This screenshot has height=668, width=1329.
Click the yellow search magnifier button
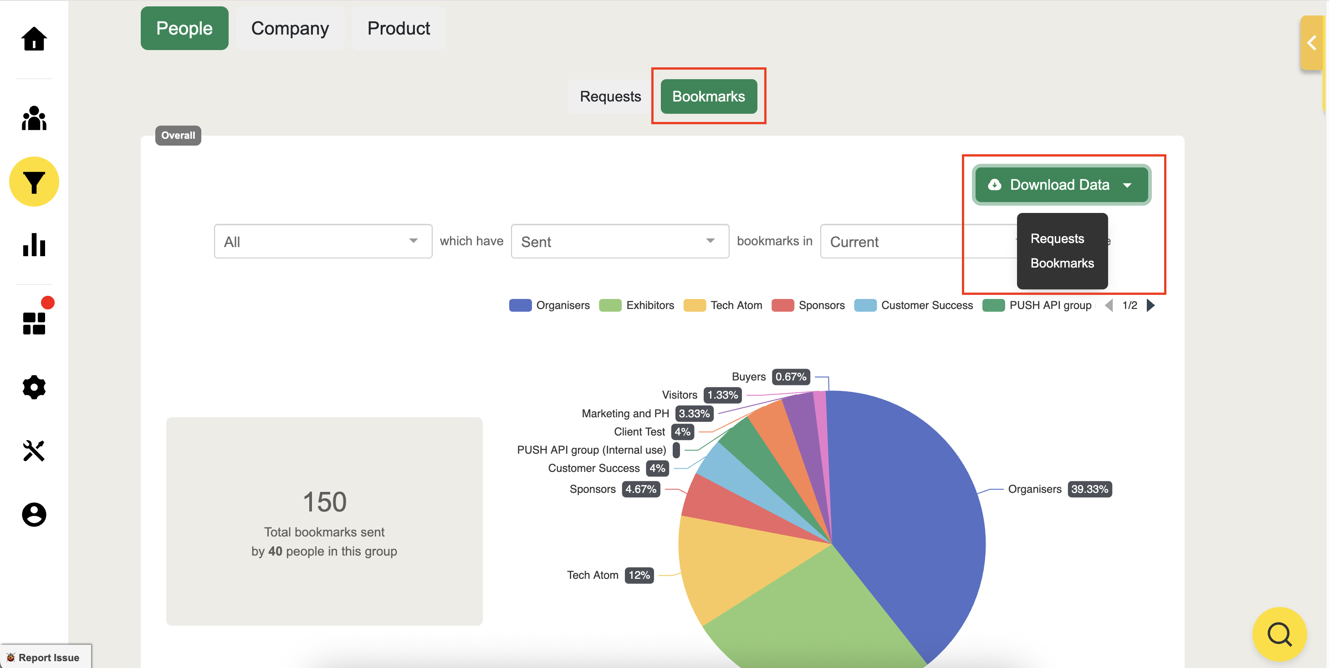(1279, 634)
